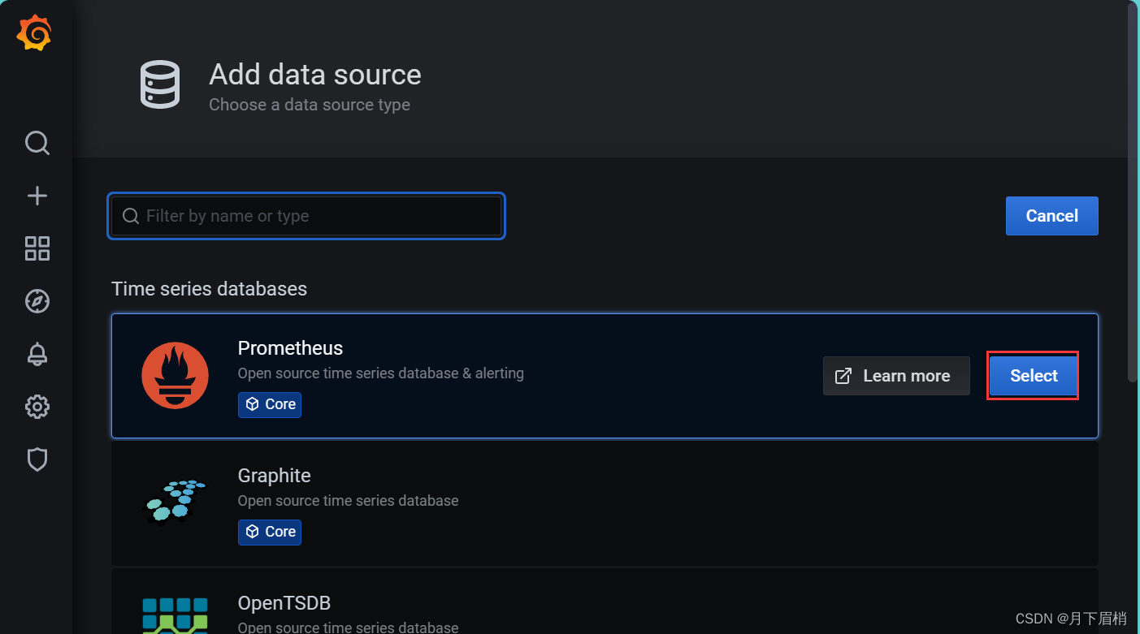Image resolution: width=1140 pixels, height=634 pixels.
Task: Open the Dashboards squares icon
Action: pos(37,248)
